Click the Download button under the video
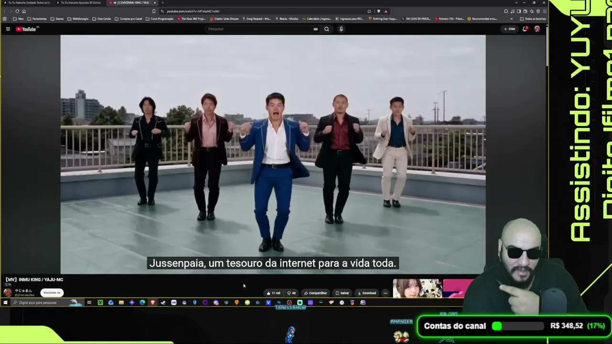This screenshot has height=344, width=612. click(x=367, y=293)
